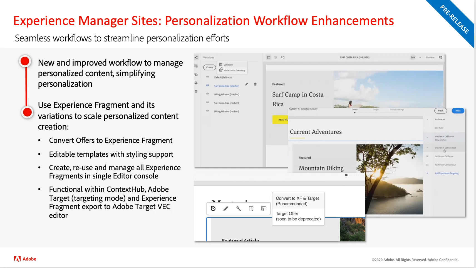Click the Surf Camp in Costa Rica title
Viewport: 476px width, 268px height.
point(298,99)
